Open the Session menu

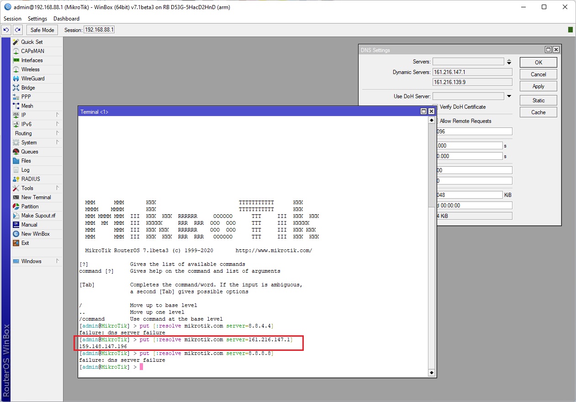click(12, 19)
